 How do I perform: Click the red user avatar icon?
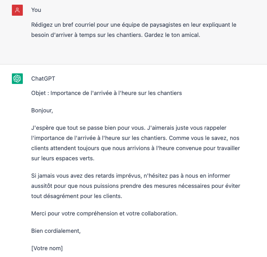pos(17,10)
